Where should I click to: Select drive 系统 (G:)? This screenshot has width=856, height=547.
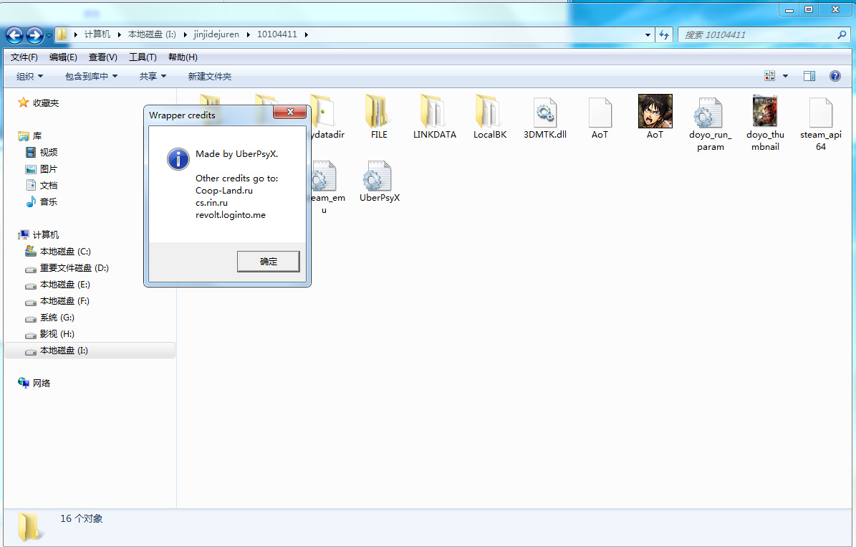pyautogui.click(x=50, y=318)
